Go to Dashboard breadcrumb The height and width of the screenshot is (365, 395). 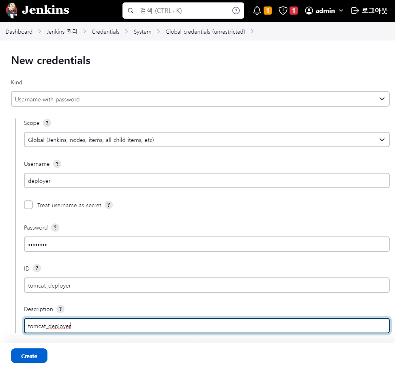(x=19, y=32)
